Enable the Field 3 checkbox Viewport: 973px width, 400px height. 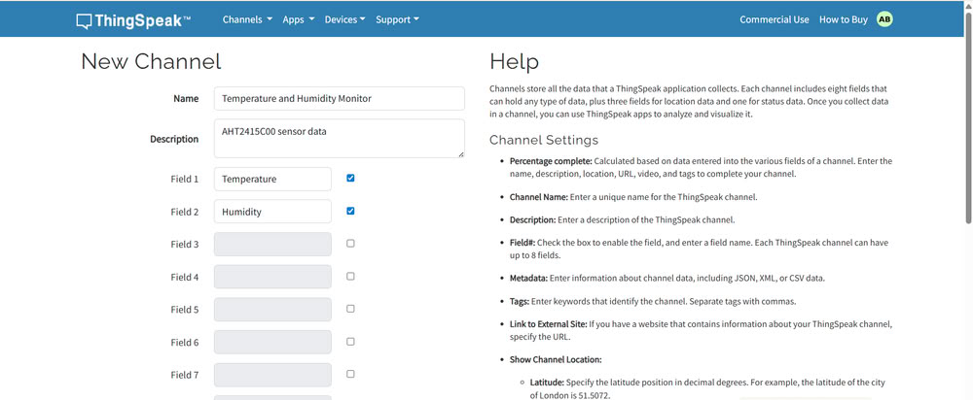point(350,244)
